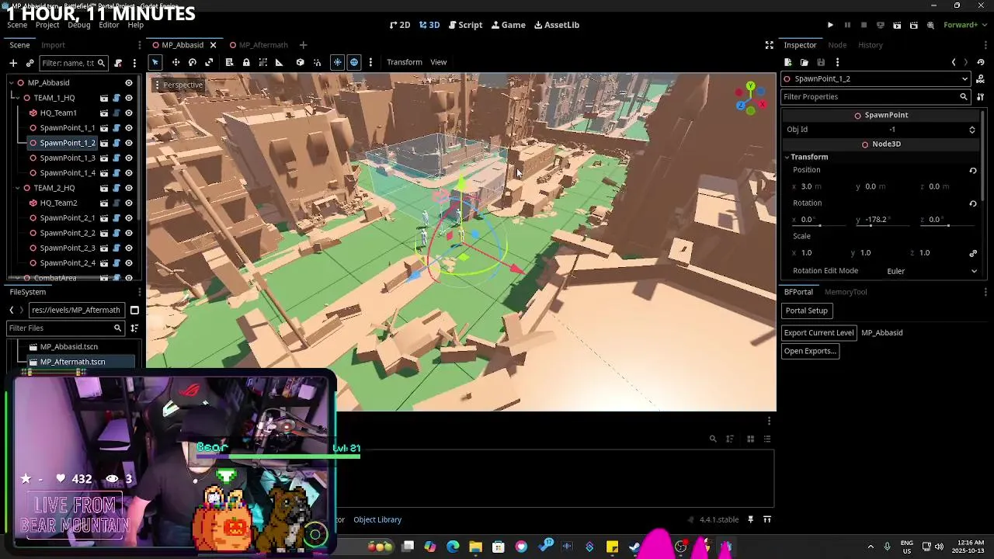Open scene-file icon of SpawnPoint_1_1
This screenshot has height=559, width=994.
tap(104, 128)
